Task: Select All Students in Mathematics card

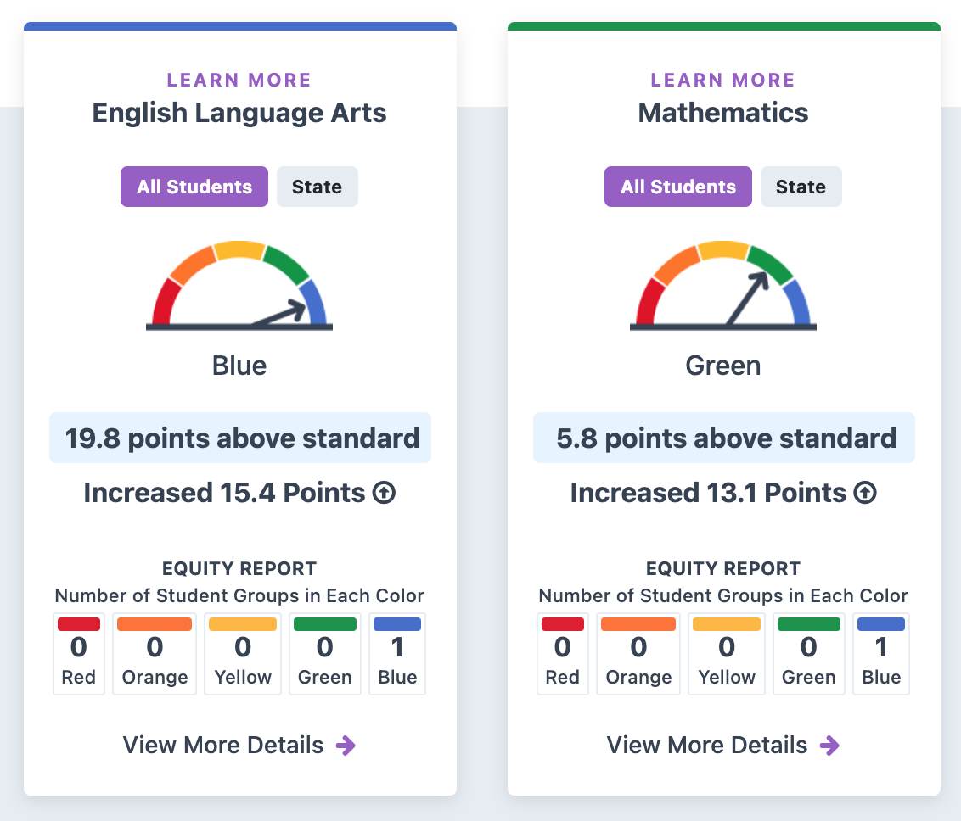Action: (678, 187)
